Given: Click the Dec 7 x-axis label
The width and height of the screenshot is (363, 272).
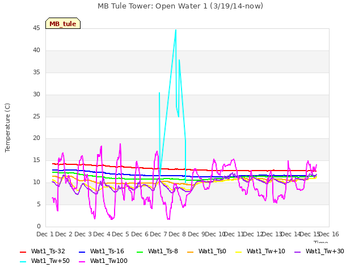Looking at the screenshot, I should point(158,234).
